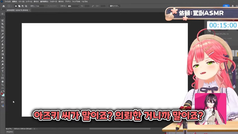Select the Spot Healing Brush tool
This screenshot has width=238, height=134.
click(x=2, y=37)
